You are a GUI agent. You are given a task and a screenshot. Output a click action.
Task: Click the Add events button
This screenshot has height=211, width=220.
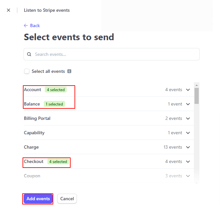38,199
